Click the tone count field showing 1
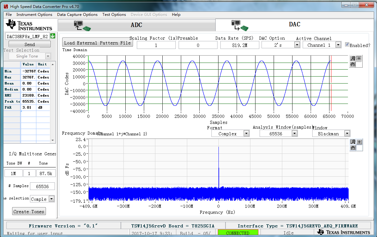 [29, 173]
